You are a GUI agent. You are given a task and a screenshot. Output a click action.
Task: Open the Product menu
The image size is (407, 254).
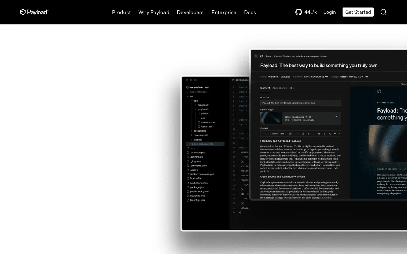(x=121, y=12)
